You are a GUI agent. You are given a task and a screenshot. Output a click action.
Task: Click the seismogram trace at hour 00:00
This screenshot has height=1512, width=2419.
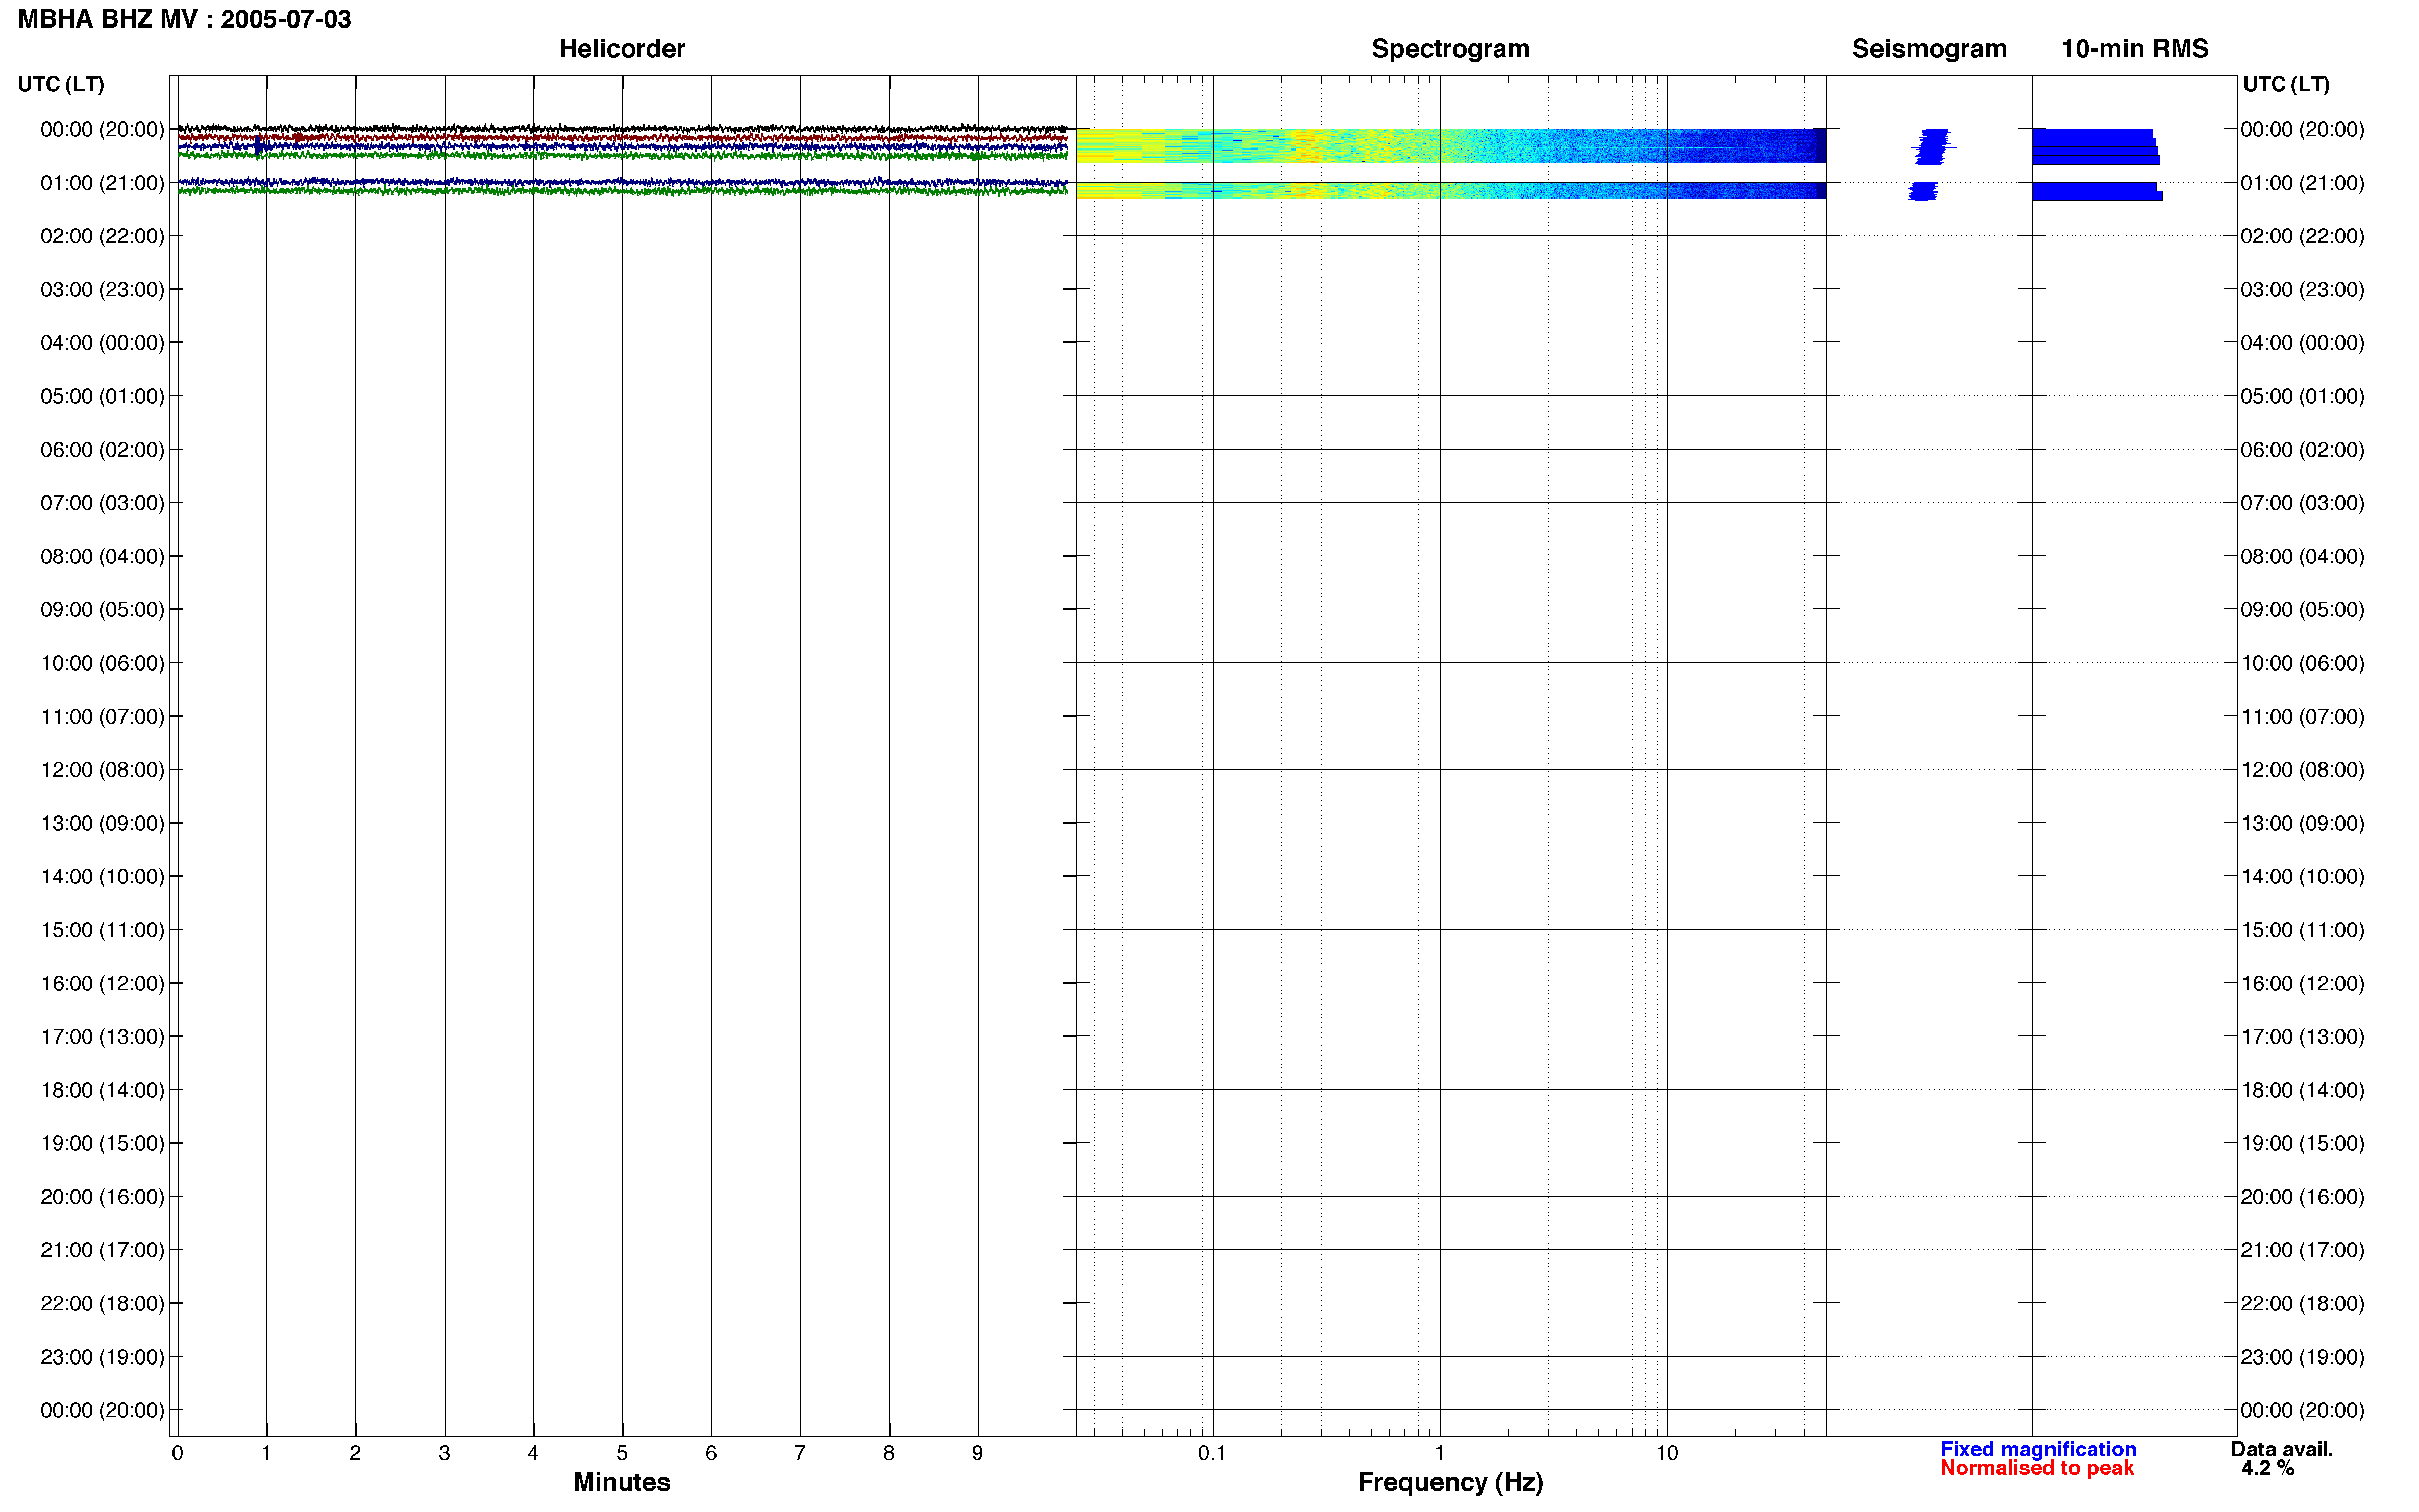tap(1932, 146)
